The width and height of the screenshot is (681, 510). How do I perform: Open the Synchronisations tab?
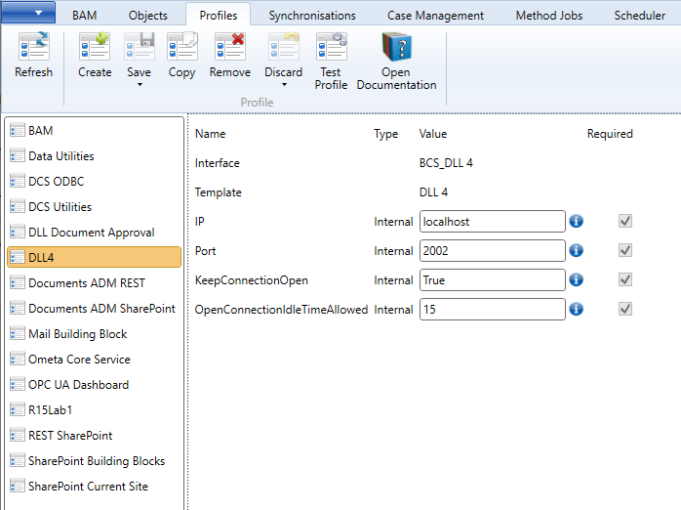(312, 16)
